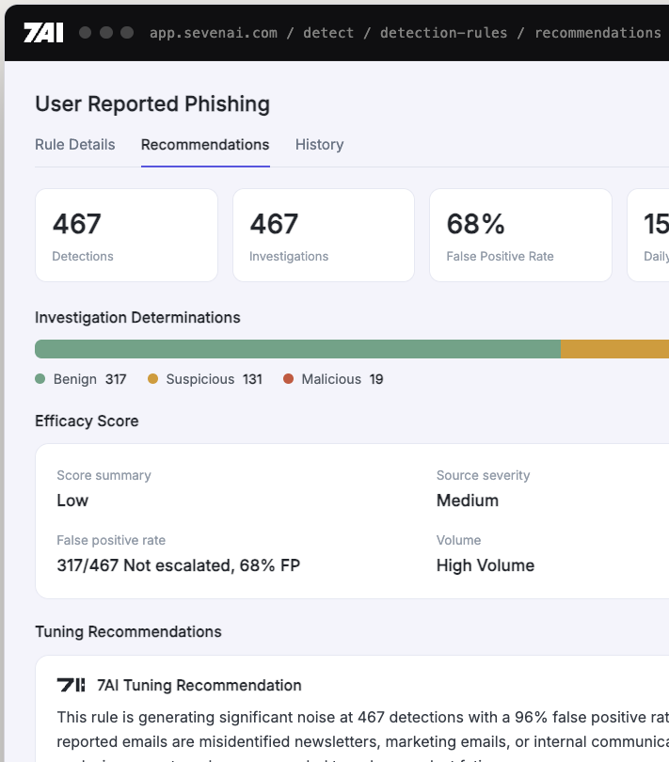Viewport: 669px width, 762px height.
Task: Open the 467 Detections card
Action: [126, 235]
